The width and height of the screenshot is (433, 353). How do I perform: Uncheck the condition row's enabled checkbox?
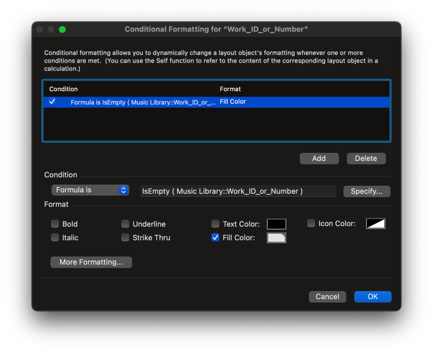click(x=52, y=102)
